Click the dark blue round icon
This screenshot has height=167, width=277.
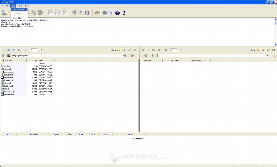coord(117,13)
